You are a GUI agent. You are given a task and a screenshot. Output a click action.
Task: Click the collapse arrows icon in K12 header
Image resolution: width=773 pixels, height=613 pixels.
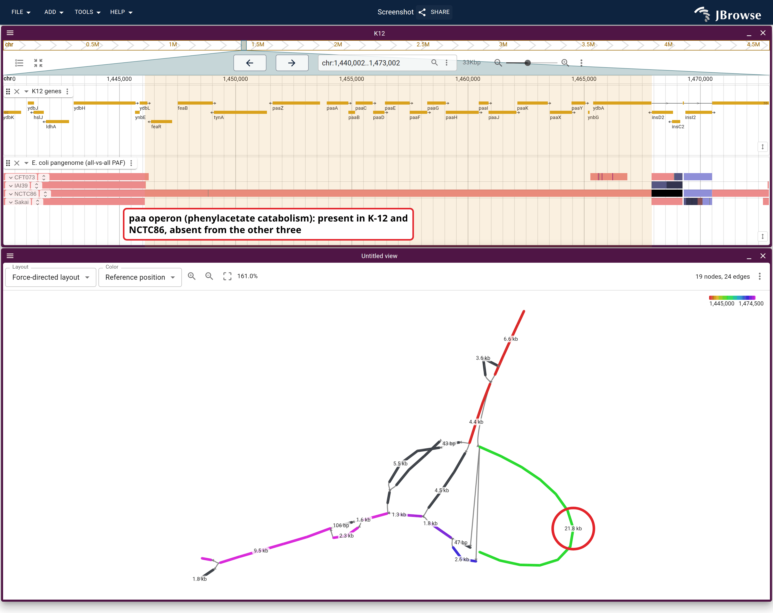(38, 63)
